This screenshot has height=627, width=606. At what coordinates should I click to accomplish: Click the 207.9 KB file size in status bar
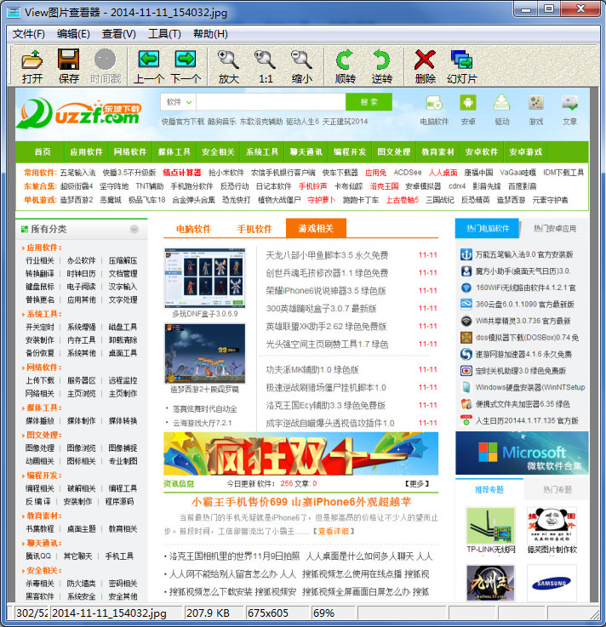[x=208, y=613]
